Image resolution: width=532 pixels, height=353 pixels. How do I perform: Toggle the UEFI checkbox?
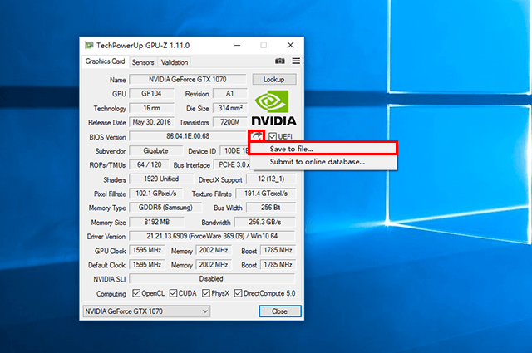point(273,136)
